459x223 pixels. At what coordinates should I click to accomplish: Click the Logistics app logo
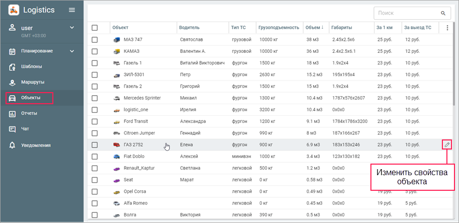[14, 10]
